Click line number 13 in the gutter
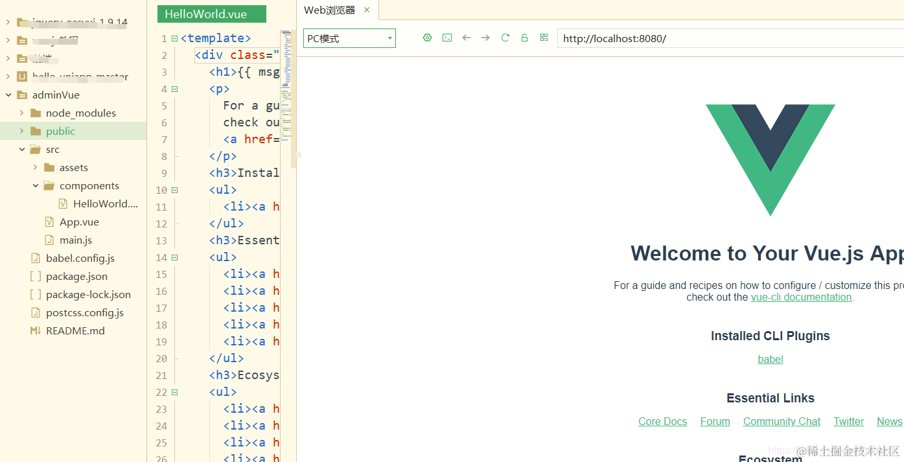The height and width of the screenshot is (462, 904). click(x=161, y=240)
